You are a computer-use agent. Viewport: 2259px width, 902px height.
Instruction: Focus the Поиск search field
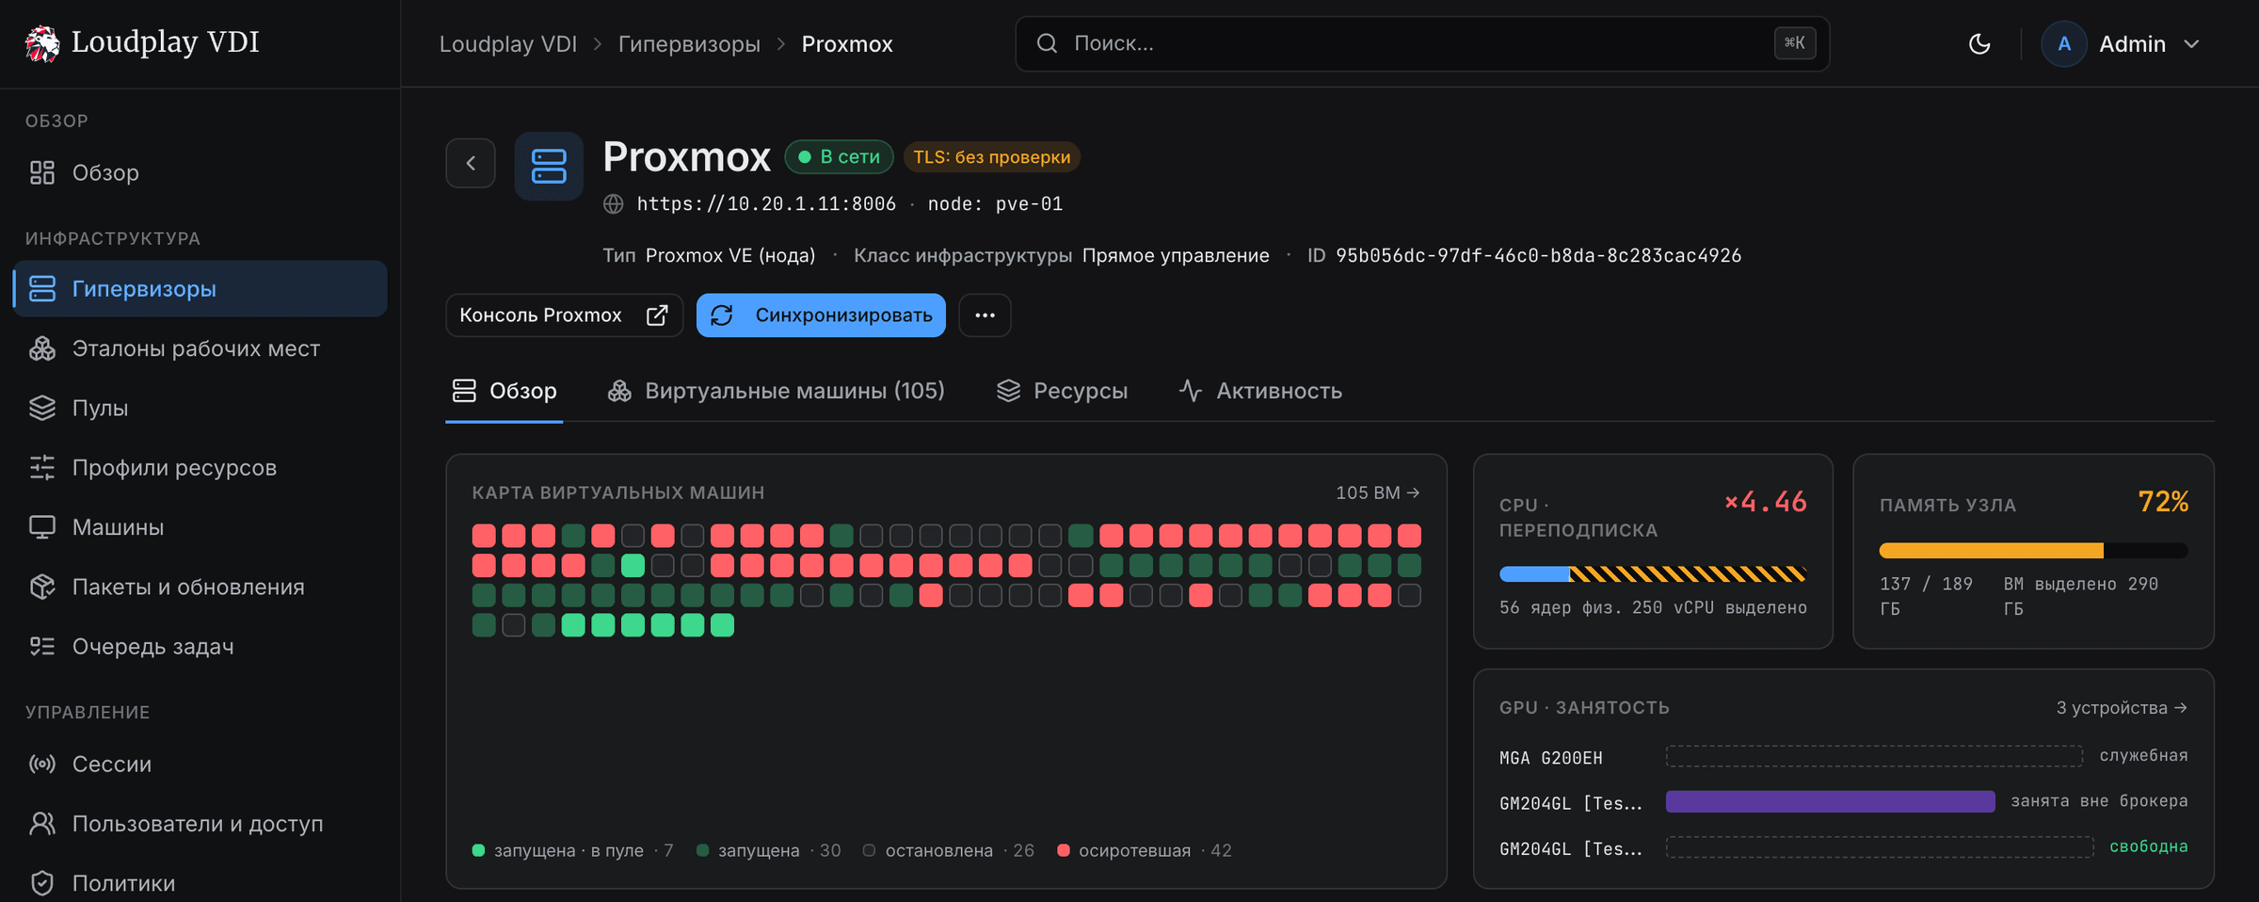[1421, 43]
